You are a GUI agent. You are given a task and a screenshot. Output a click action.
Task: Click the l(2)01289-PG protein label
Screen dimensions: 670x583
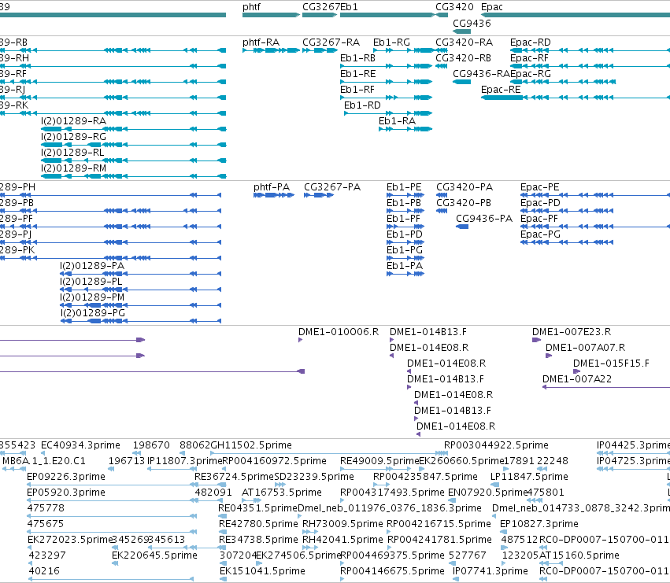[x=93, y=313]
